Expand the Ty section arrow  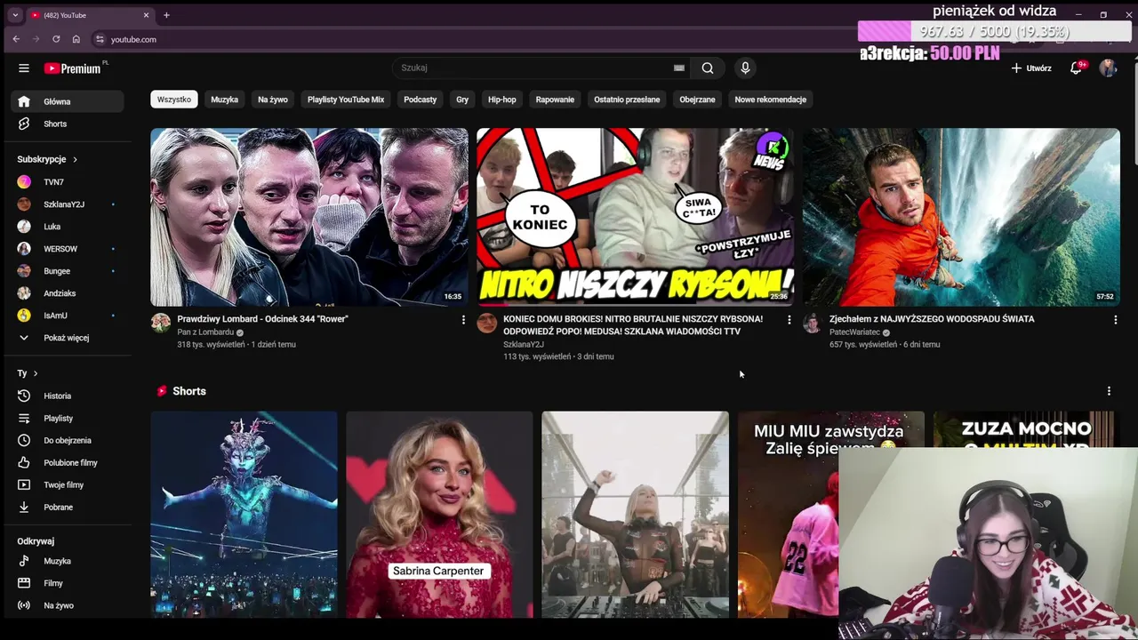[x=36, y=373]
